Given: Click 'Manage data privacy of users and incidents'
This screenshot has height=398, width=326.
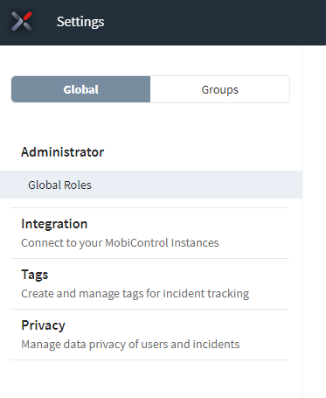Looking at the screenshot, I should [x=130, y=345].
